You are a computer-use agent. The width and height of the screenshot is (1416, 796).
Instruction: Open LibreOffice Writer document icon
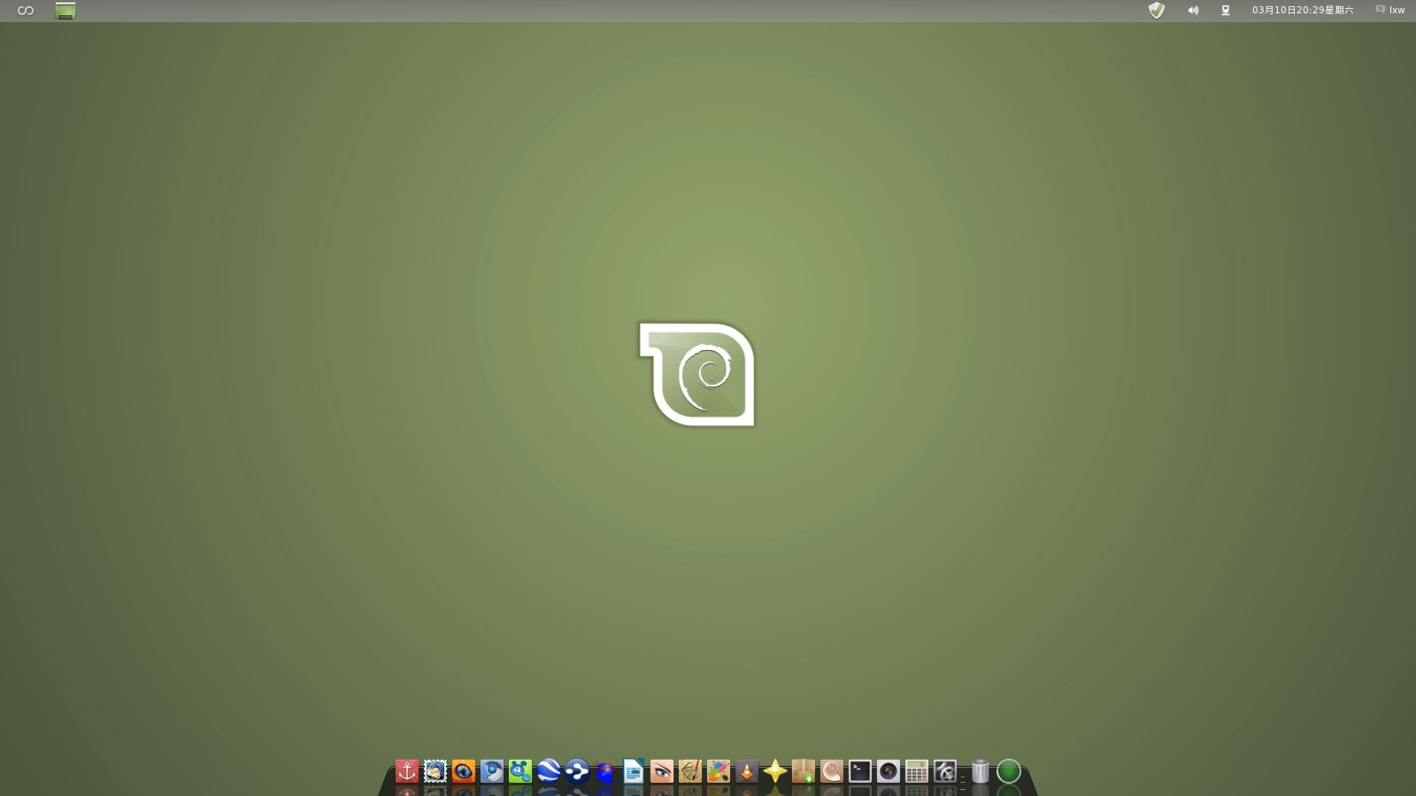634,771
